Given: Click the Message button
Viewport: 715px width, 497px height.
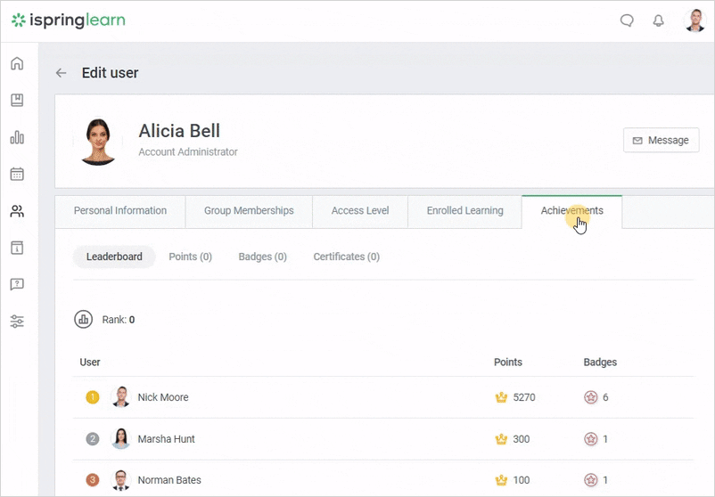Looking at the screenshot, I should [x=661, y=140].
